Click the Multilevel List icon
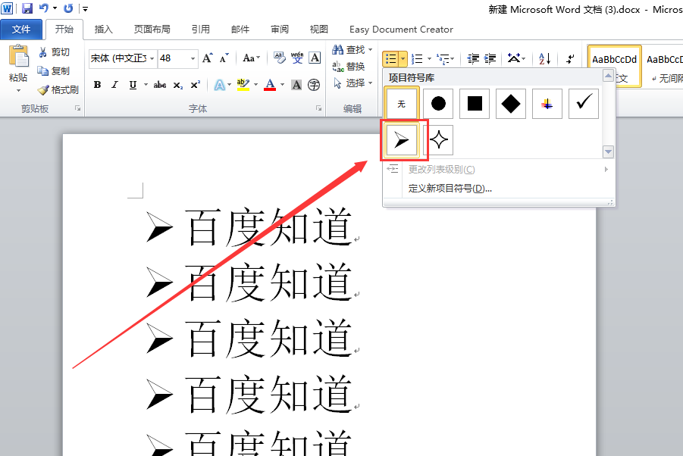 444,58
